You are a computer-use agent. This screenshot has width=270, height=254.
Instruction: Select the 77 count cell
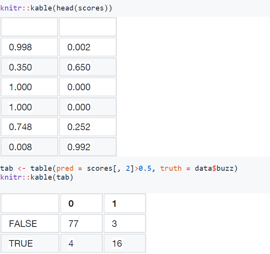click(82, 223)
